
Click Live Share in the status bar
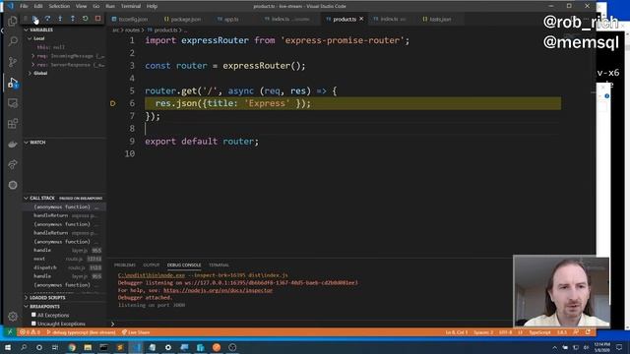pyautogui.click(x=136, y=332)
